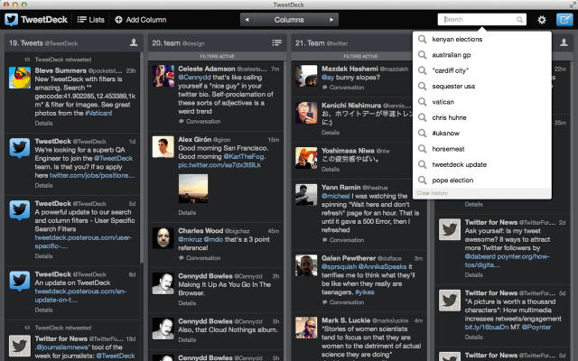Open the new tweet compose button
This screenshot has width=578, height=361.
tap(564, 19)
